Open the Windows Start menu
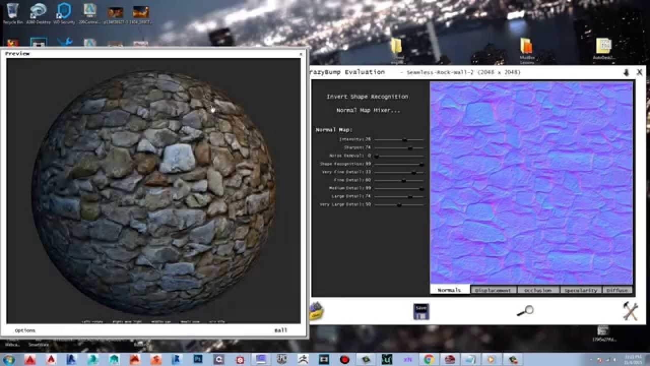650x366 pixels. (x=9, y=359)
